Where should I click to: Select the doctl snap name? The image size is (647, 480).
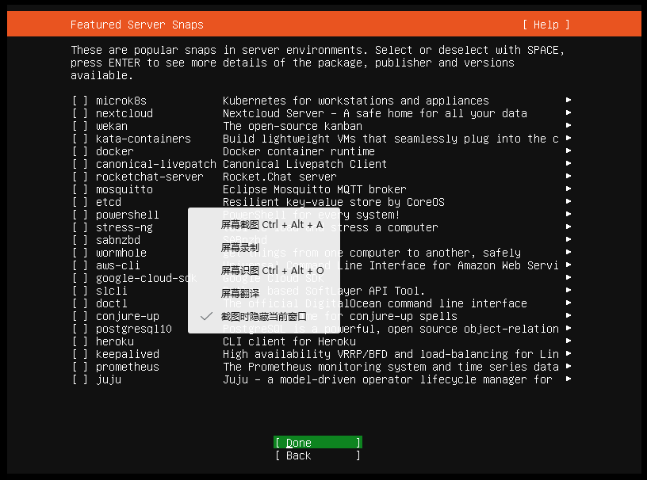[112, 303]
